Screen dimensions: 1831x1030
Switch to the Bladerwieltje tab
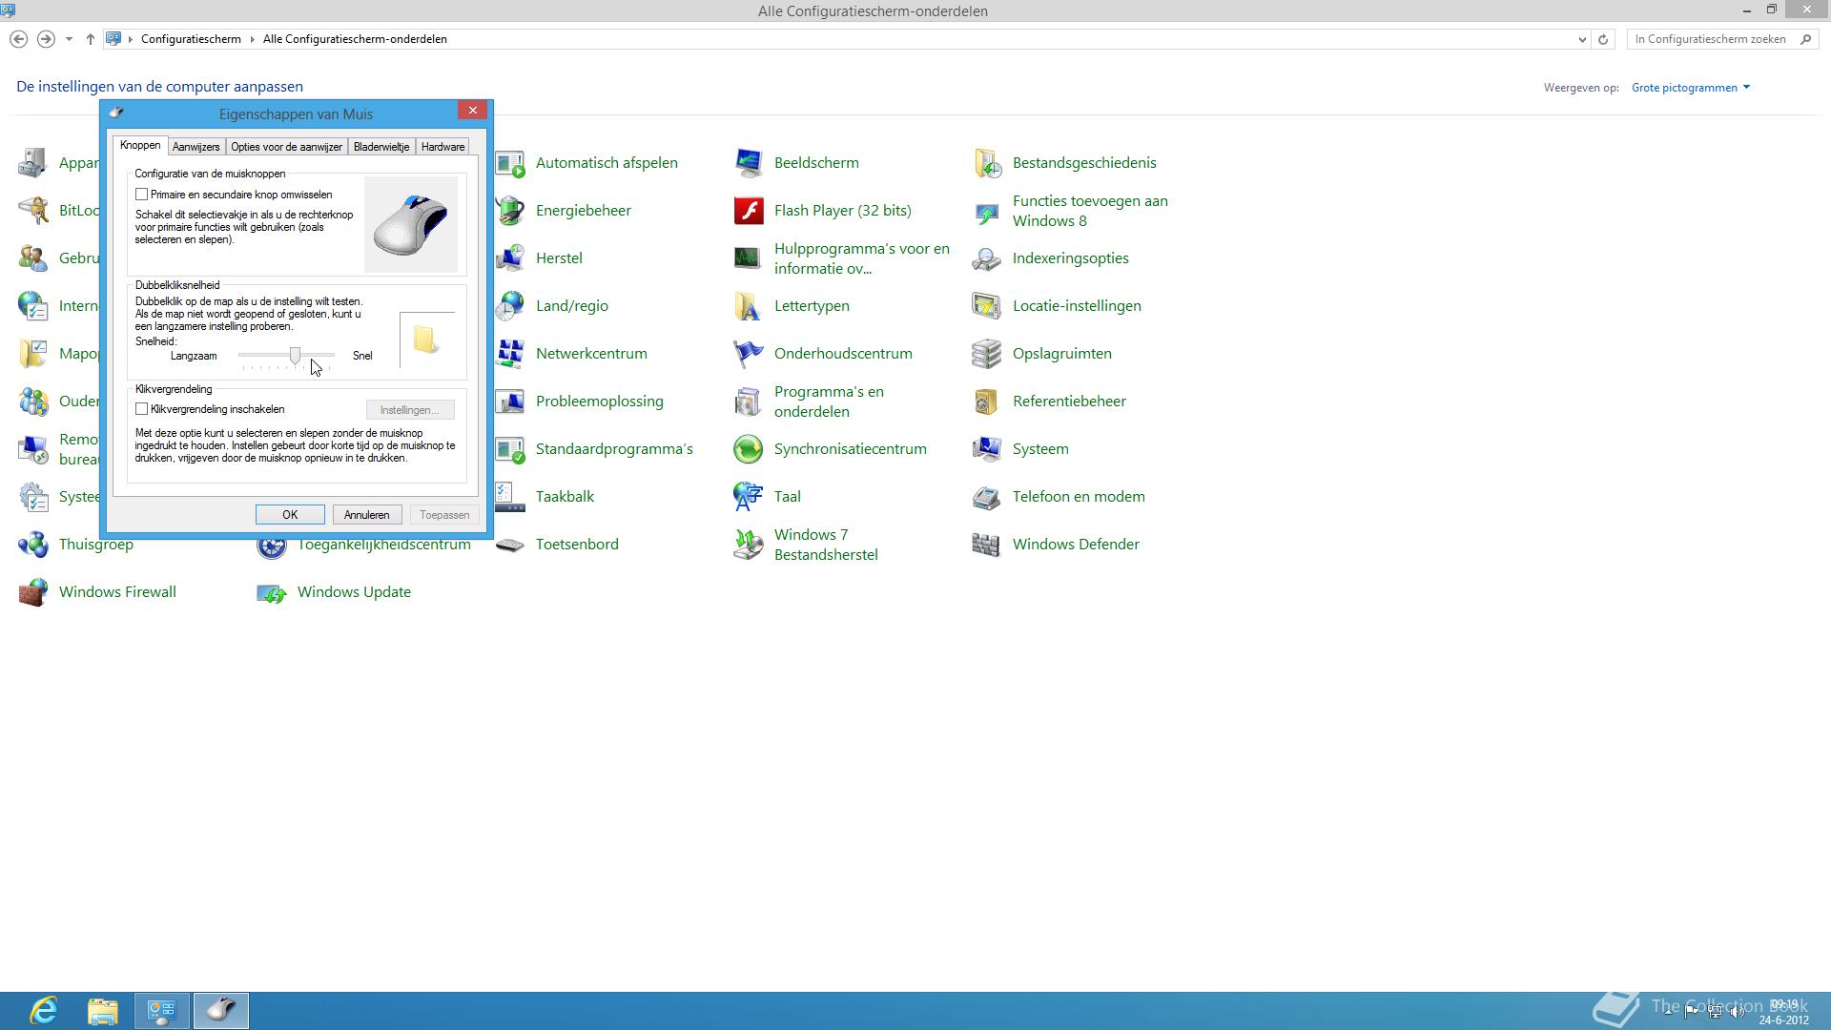[x=381, y=147]
